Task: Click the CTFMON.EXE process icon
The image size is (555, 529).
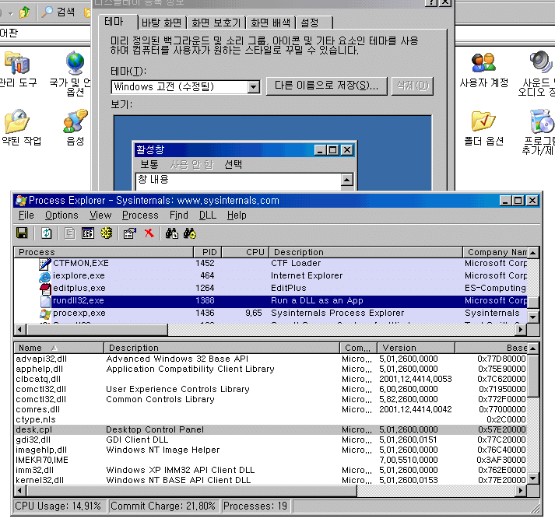Action: click(x=45, y=264)
